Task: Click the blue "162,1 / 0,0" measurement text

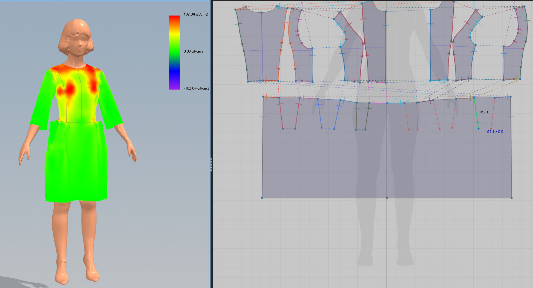Action: [x=494, y=131]
